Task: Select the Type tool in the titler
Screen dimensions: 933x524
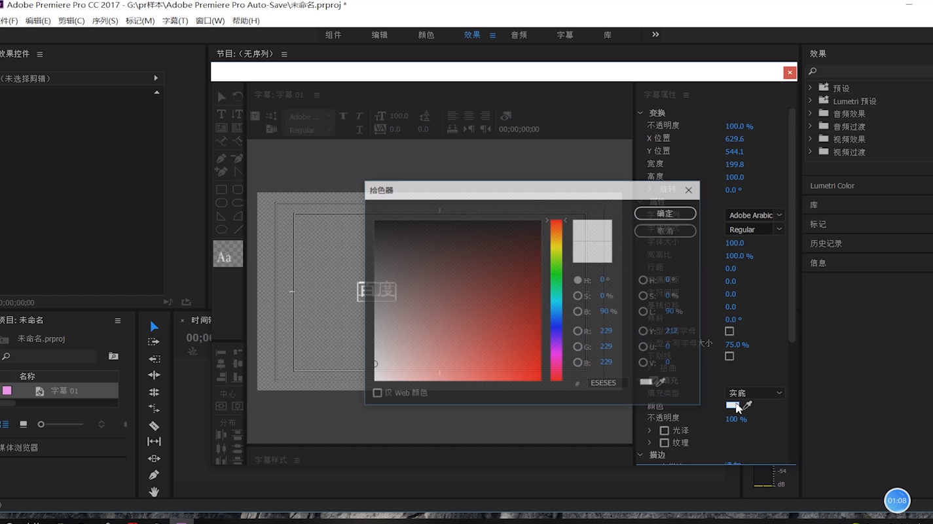Action: coord(221,114)
